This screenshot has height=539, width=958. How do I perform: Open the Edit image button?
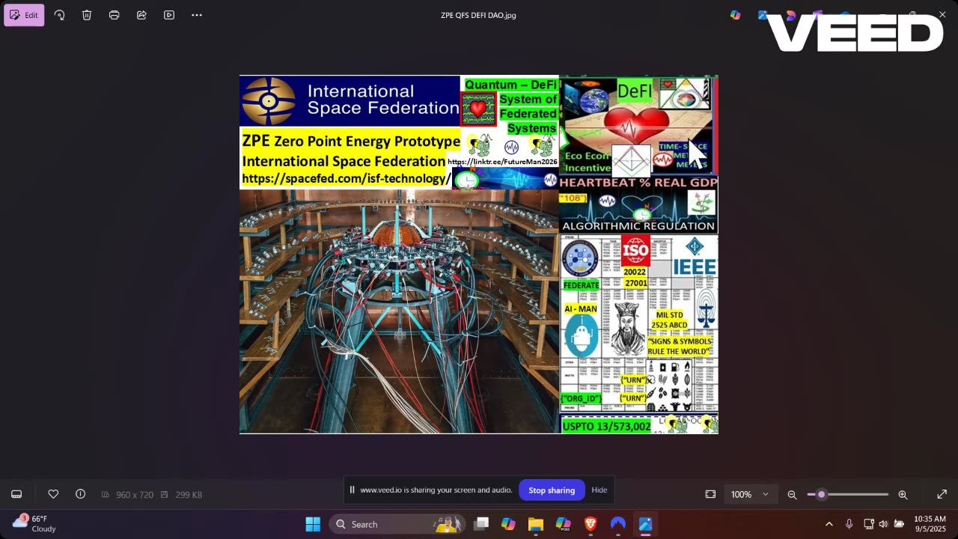coord(24,15)
